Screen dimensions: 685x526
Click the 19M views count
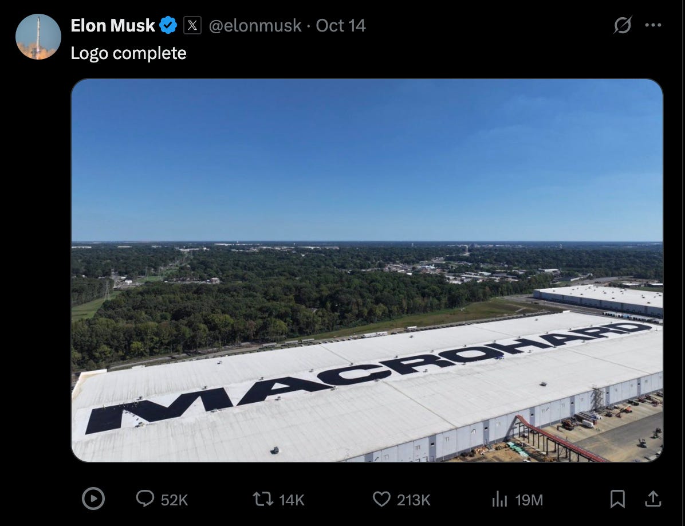(x=529, y=500)
